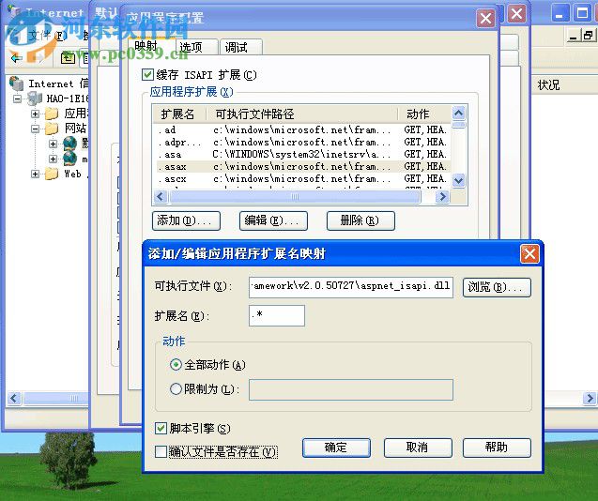Click the 删除 button under extensions list
Viewport: 598px width, 501px height.
360,220
